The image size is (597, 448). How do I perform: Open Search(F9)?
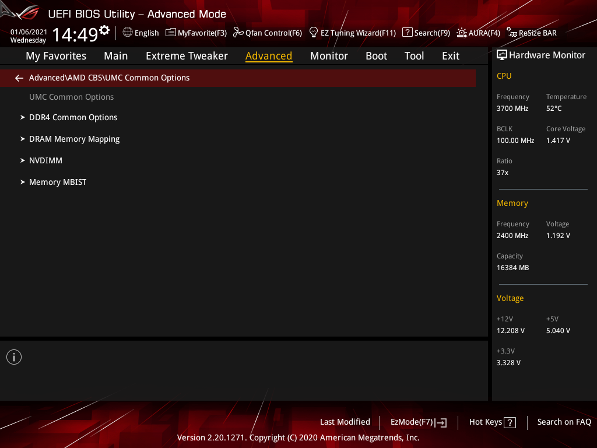click(432, 33)
